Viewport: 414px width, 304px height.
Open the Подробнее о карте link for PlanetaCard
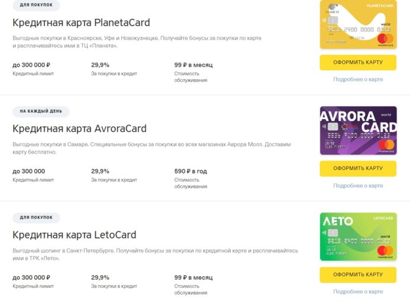(358, 79)
